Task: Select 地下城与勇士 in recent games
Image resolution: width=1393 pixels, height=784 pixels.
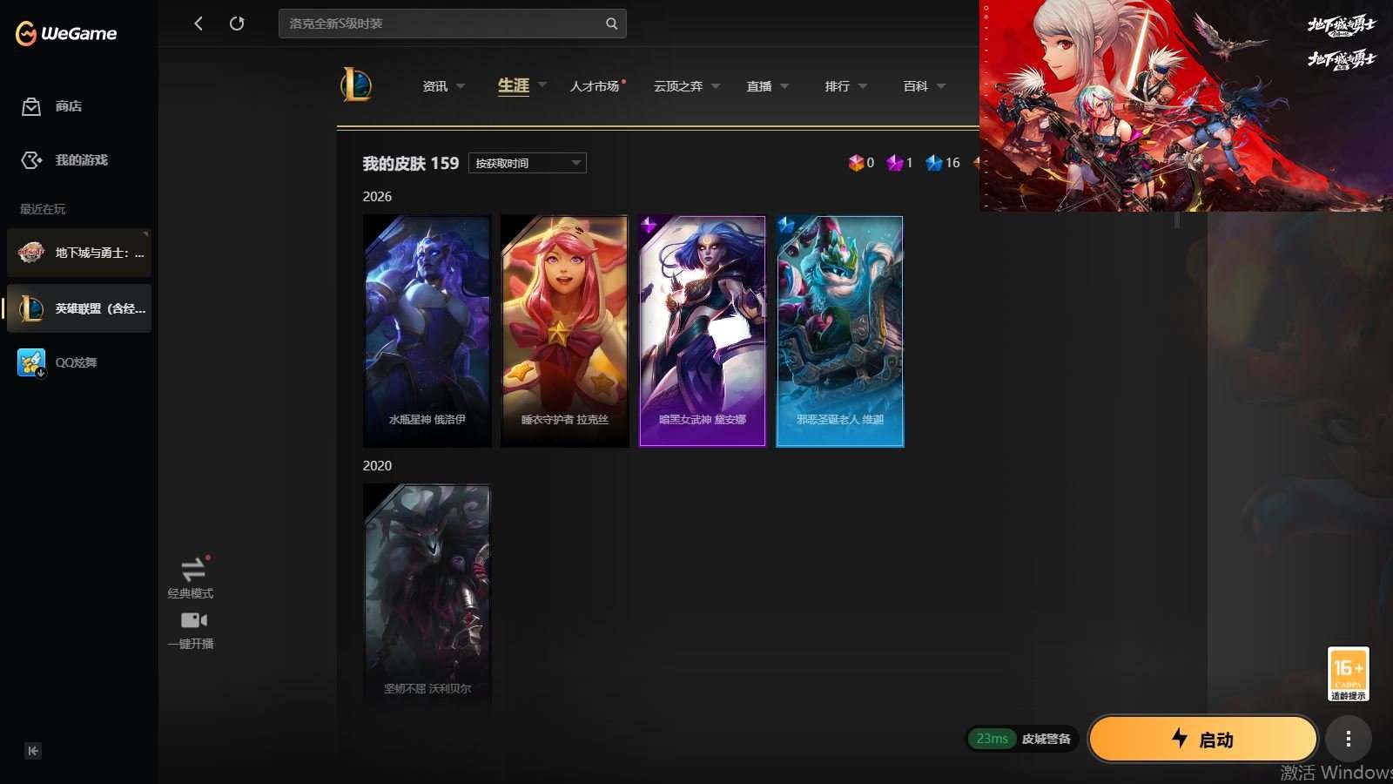Action: click(79, 253)
